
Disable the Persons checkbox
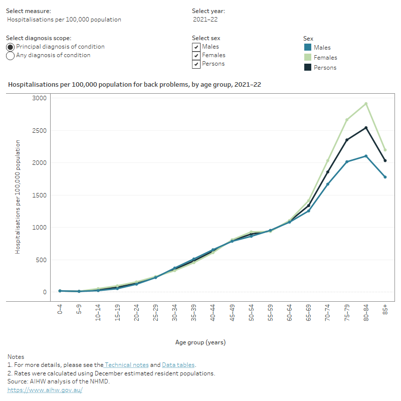point(196,64)
